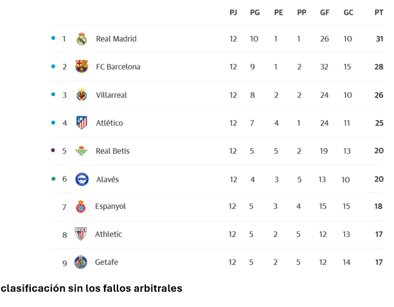Click the Atlético club shield icon
The width and height of the screenshot is (394, 307).
(x=81, y=122)
